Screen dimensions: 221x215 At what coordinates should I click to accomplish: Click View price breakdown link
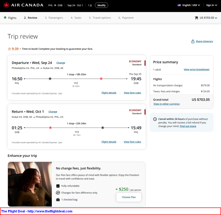click(x=197, y=70)
